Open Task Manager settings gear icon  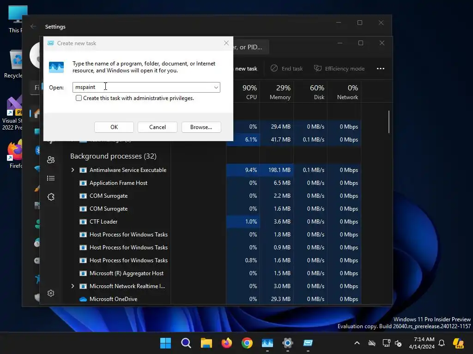(51, 293)
